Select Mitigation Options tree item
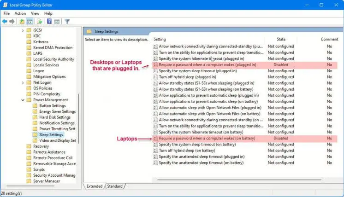Viewport: 344px width, 197px height. coord(49,76)
